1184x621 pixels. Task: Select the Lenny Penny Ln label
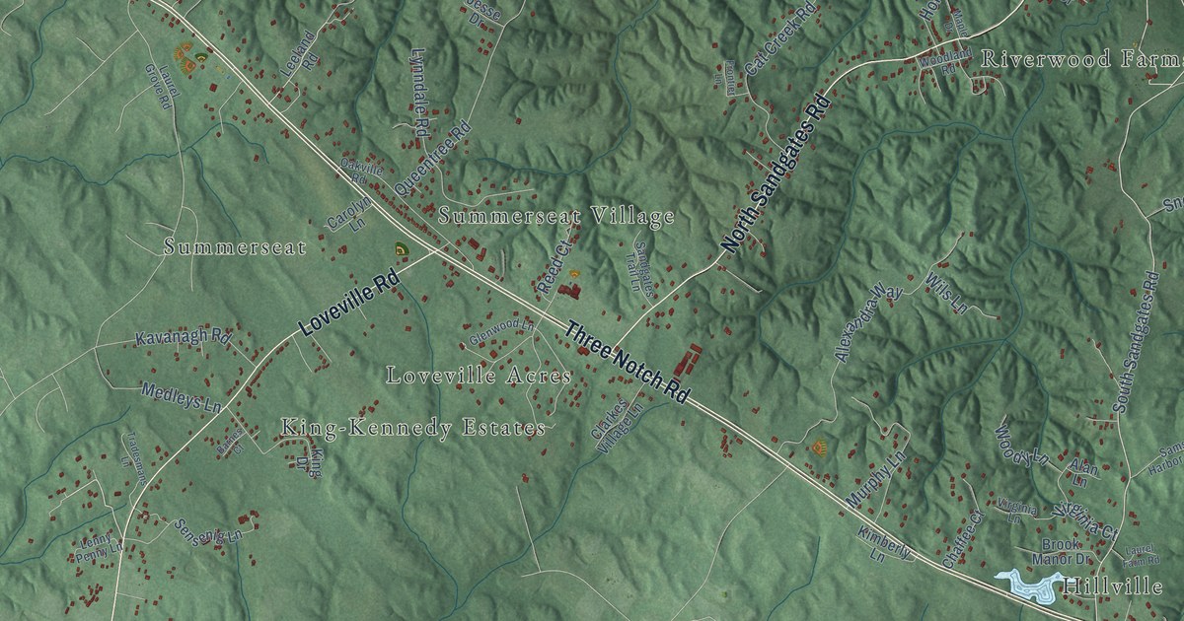pos(98,548)
